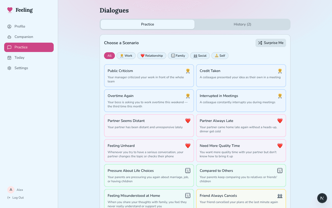Filter scenarios by Relationship
The height and width of the screenshot is (208, 332).
pos(152,56)
